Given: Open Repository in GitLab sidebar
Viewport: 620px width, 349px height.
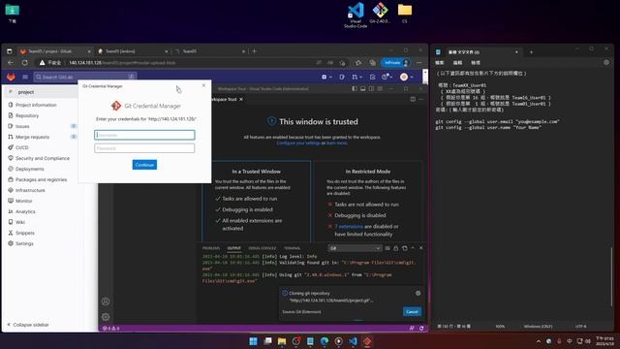Looking at the screenshot, I should 27,115.
